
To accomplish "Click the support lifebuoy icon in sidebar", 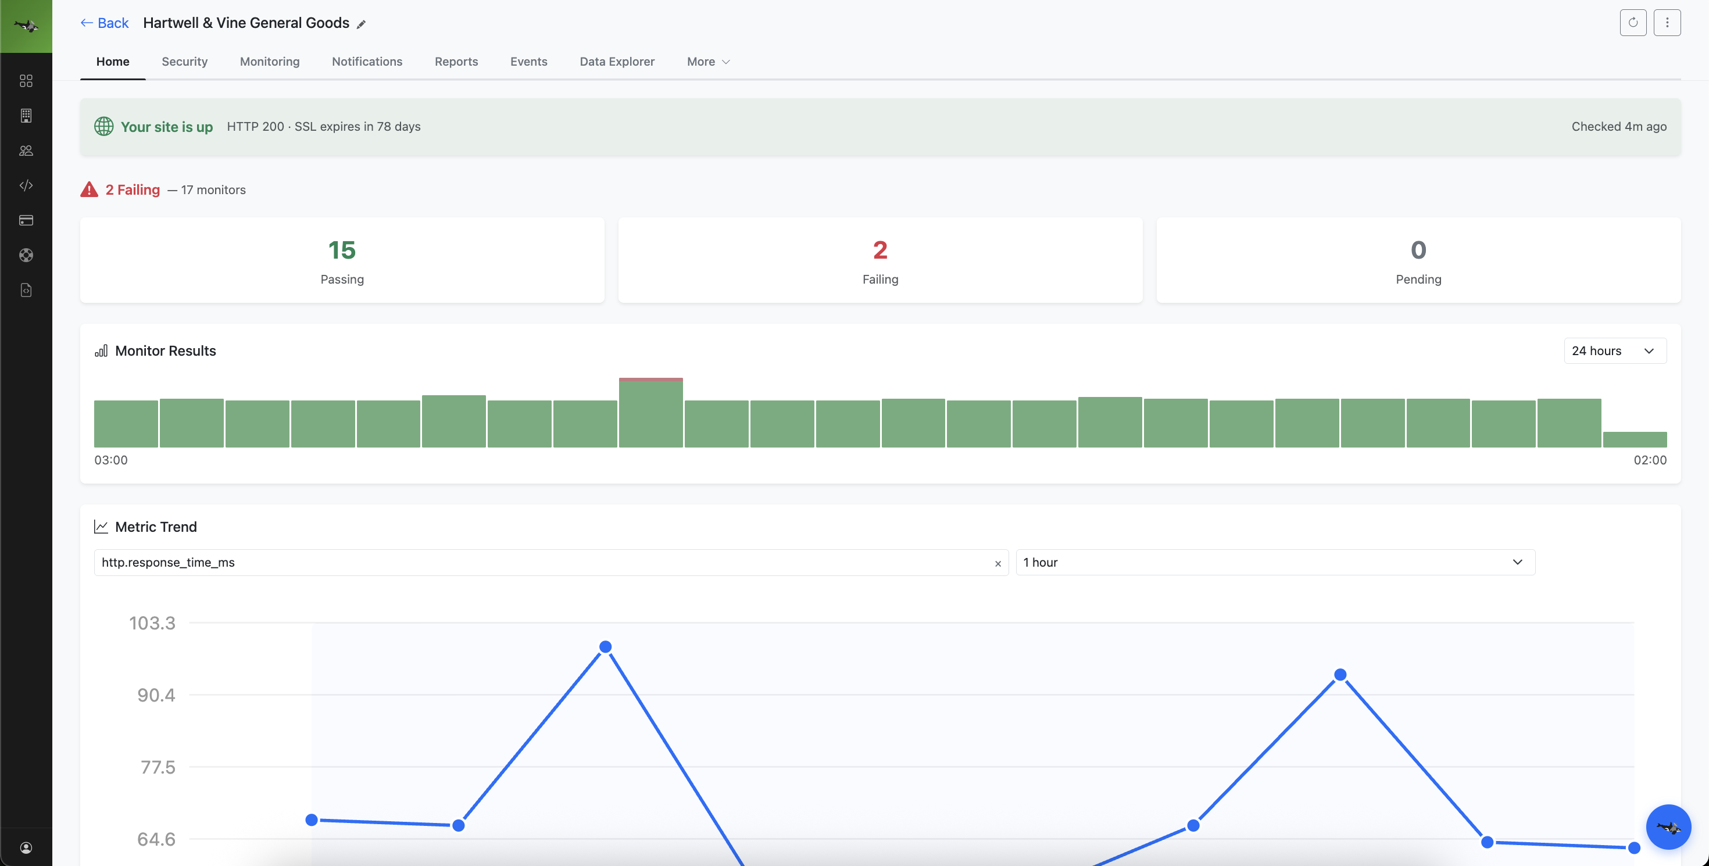I will (26, 255).
